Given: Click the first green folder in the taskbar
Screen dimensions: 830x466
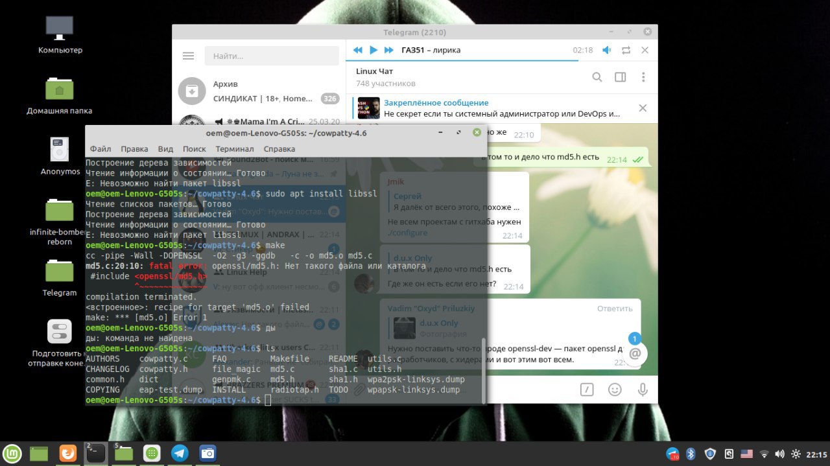Looking at the screenshot, I should (39, 454).
